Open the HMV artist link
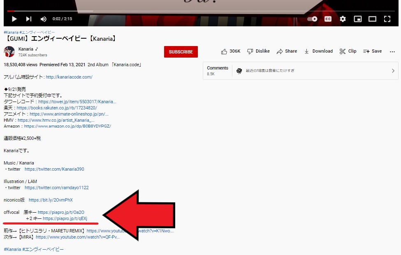 (x=56, y=120)
